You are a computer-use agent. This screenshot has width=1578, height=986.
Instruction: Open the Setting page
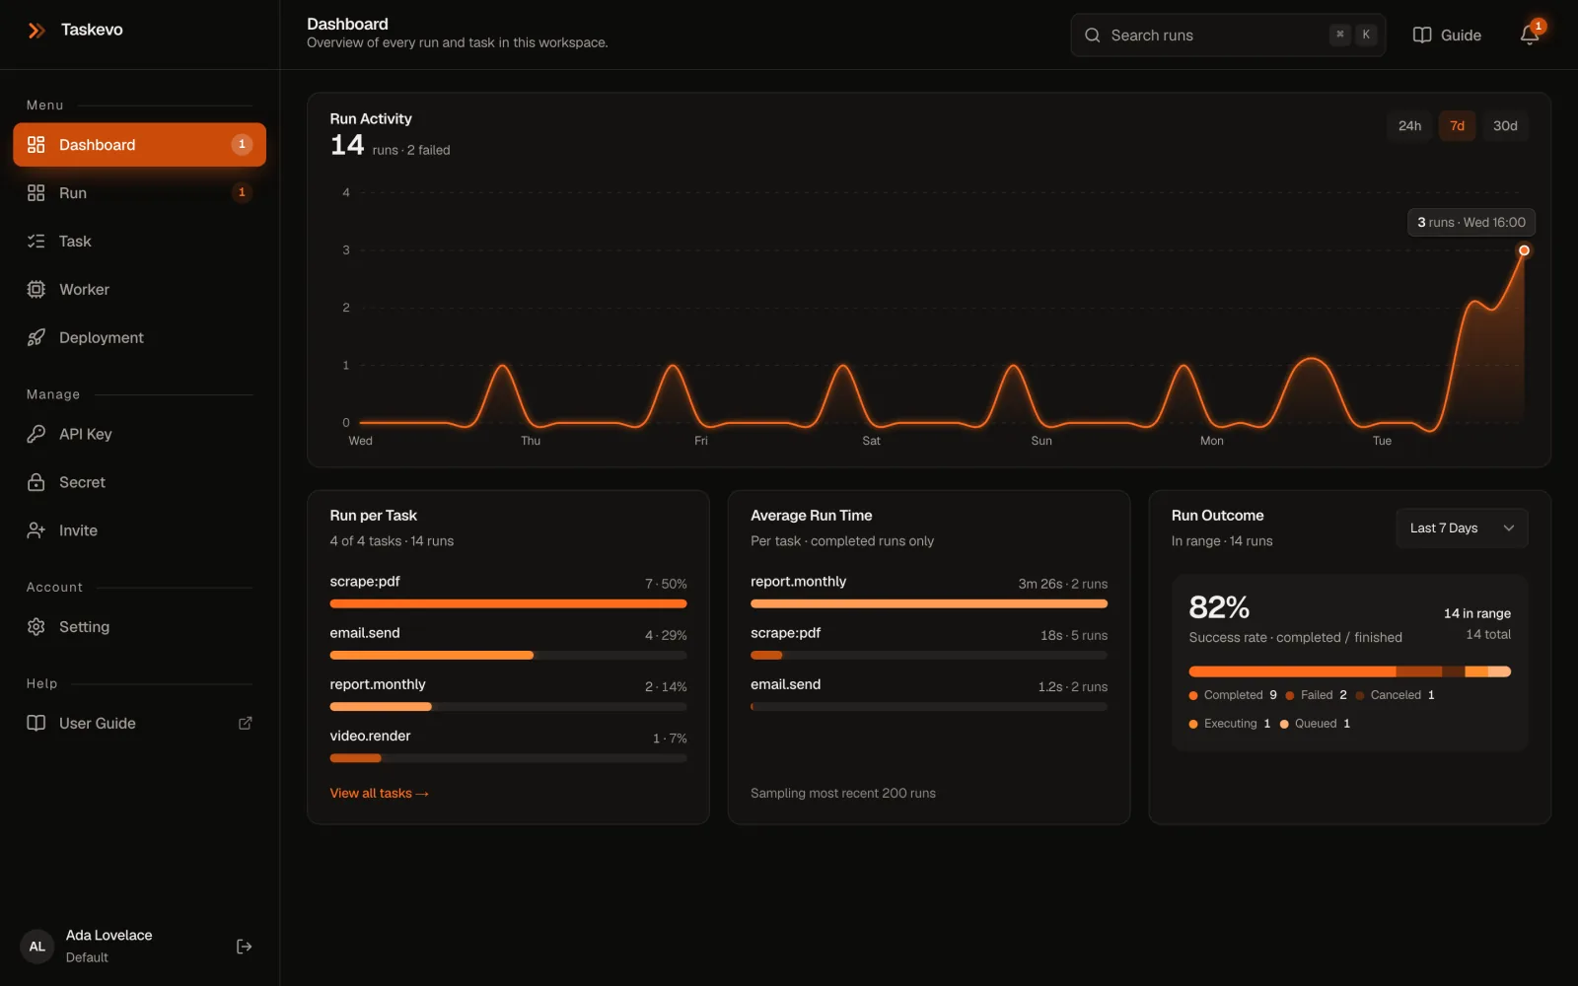pyautogui.click(x=139, y=627)
